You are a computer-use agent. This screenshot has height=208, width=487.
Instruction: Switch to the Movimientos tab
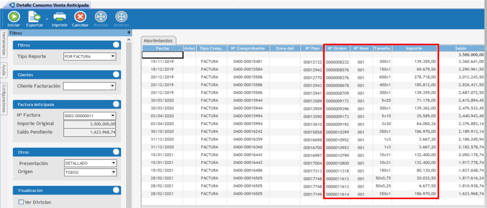159,40
